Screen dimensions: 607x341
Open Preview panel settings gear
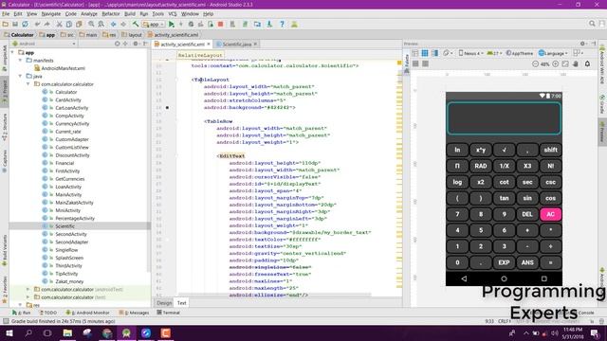[582, 44]
